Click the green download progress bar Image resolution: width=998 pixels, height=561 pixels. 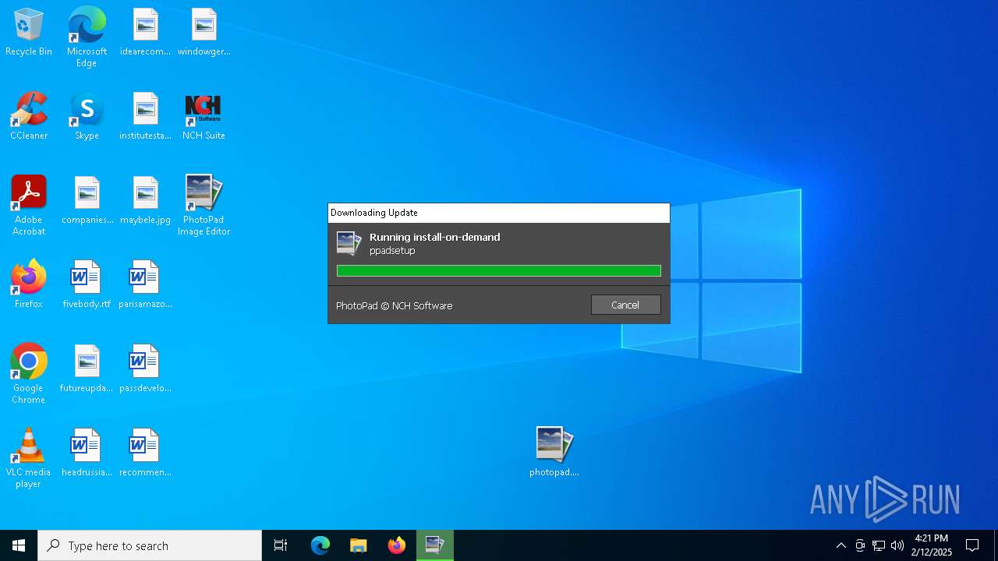(x=499, y=270)
